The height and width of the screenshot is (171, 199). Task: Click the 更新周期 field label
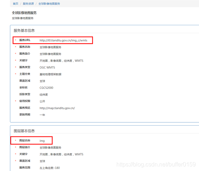click(x=25, y=114)
